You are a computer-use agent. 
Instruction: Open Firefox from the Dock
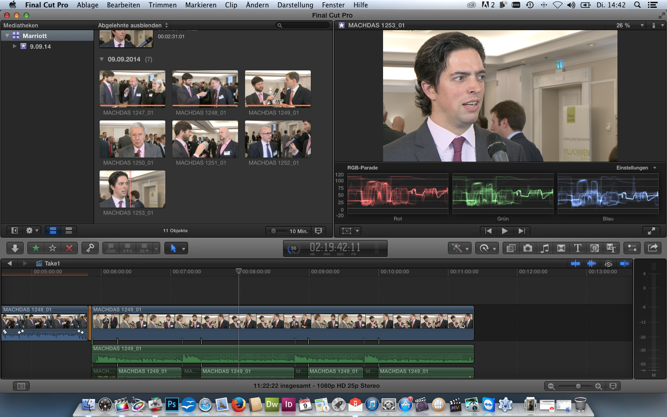click(239, 404)
